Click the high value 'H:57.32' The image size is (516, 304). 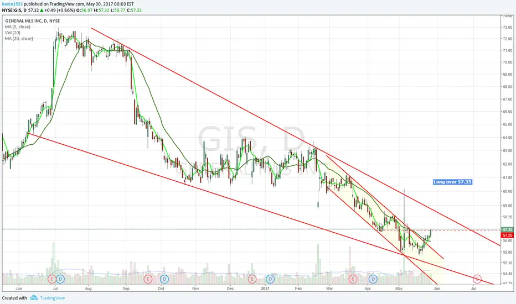point(100,10)
